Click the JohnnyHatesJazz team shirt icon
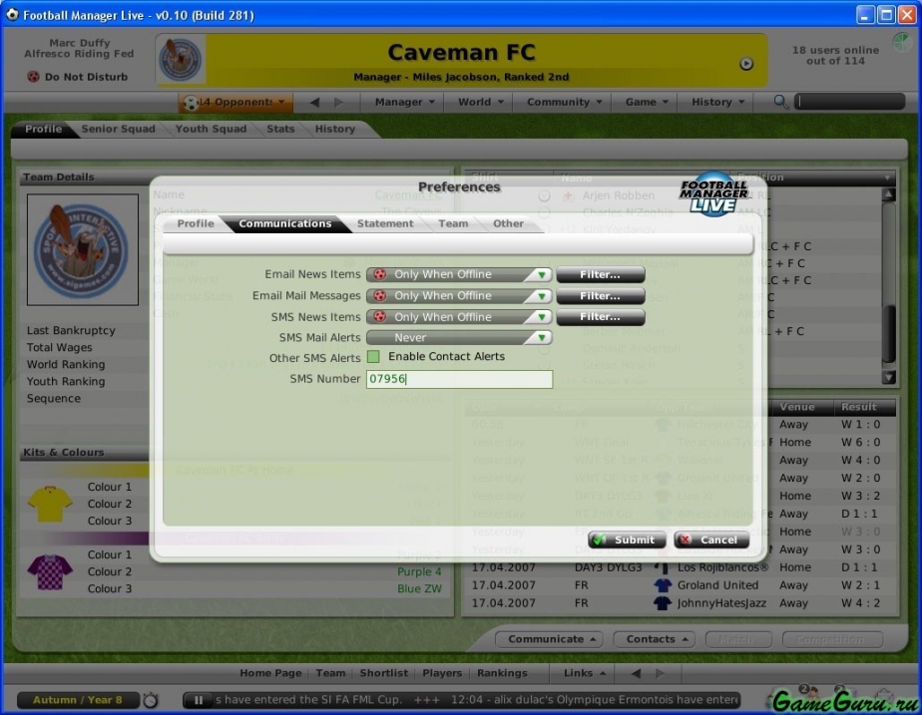This screenshot has height=715, width=922. (x=663, y=603)
